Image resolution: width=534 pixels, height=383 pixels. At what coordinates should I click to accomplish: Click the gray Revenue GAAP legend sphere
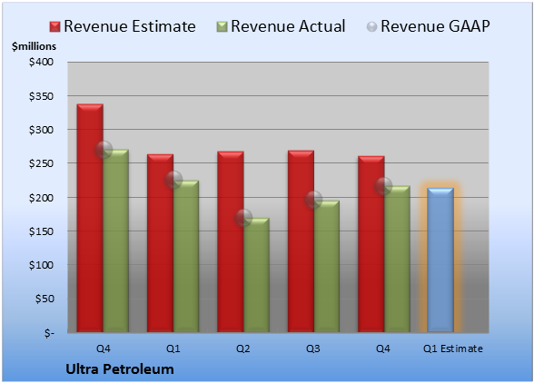coord(372,26)
